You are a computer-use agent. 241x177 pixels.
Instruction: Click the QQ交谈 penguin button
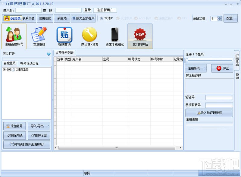[12, 18]
